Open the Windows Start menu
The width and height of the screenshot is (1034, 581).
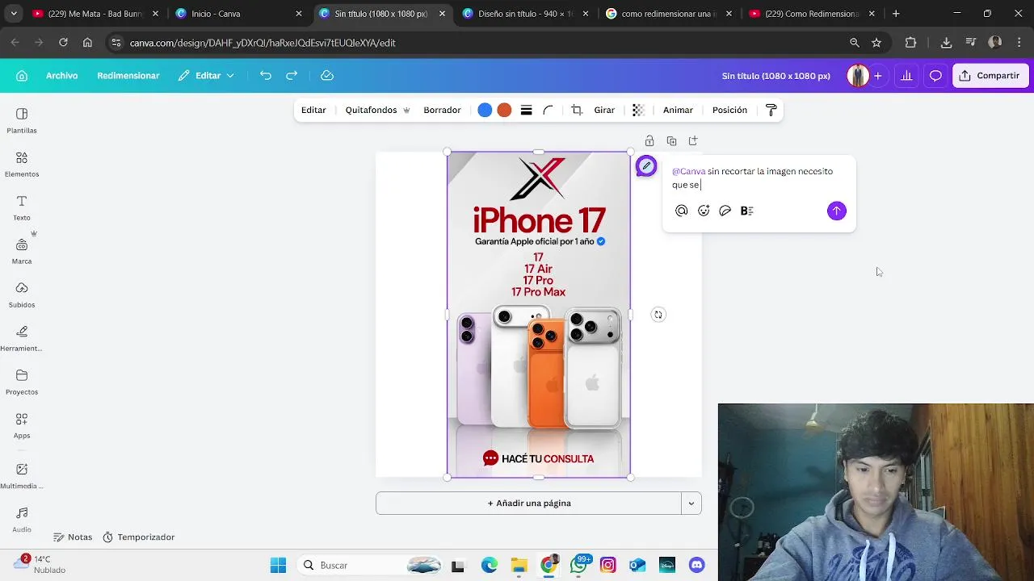coord(278,566)
